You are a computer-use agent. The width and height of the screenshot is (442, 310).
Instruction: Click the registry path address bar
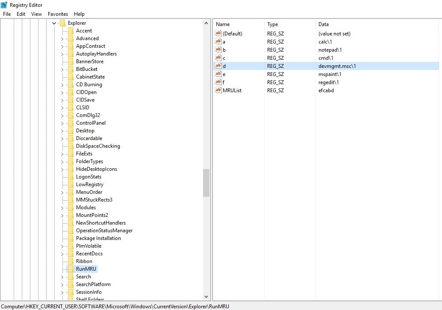(171, 306)
